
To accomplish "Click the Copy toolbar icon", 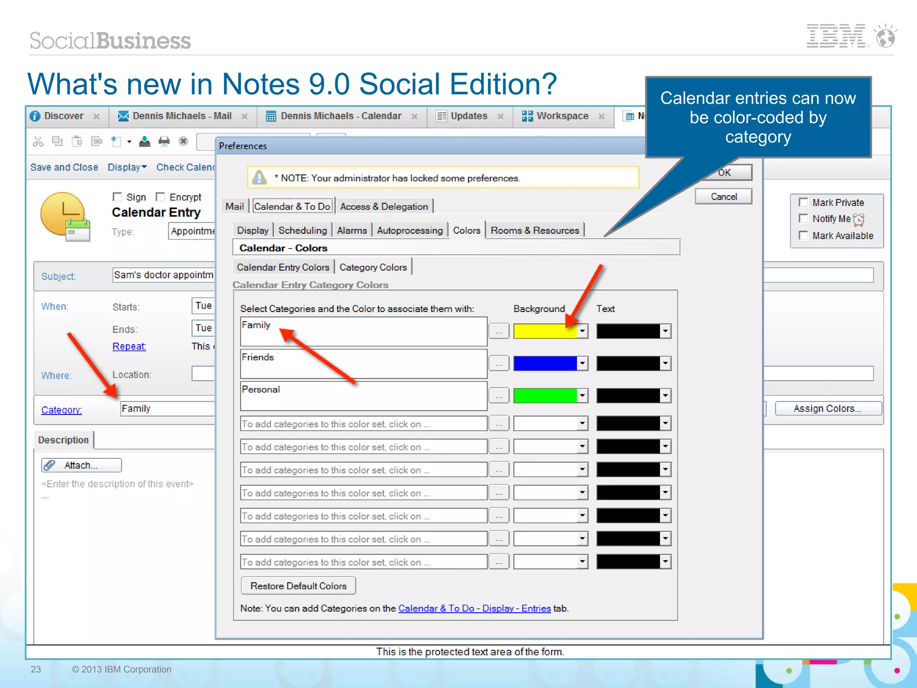I will coord(57,141).
